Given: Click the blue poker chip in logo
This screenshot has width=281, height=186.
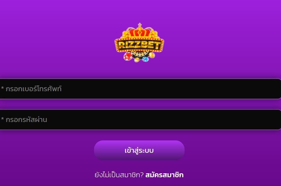Looking at the screenshot, I should (145, 59).
